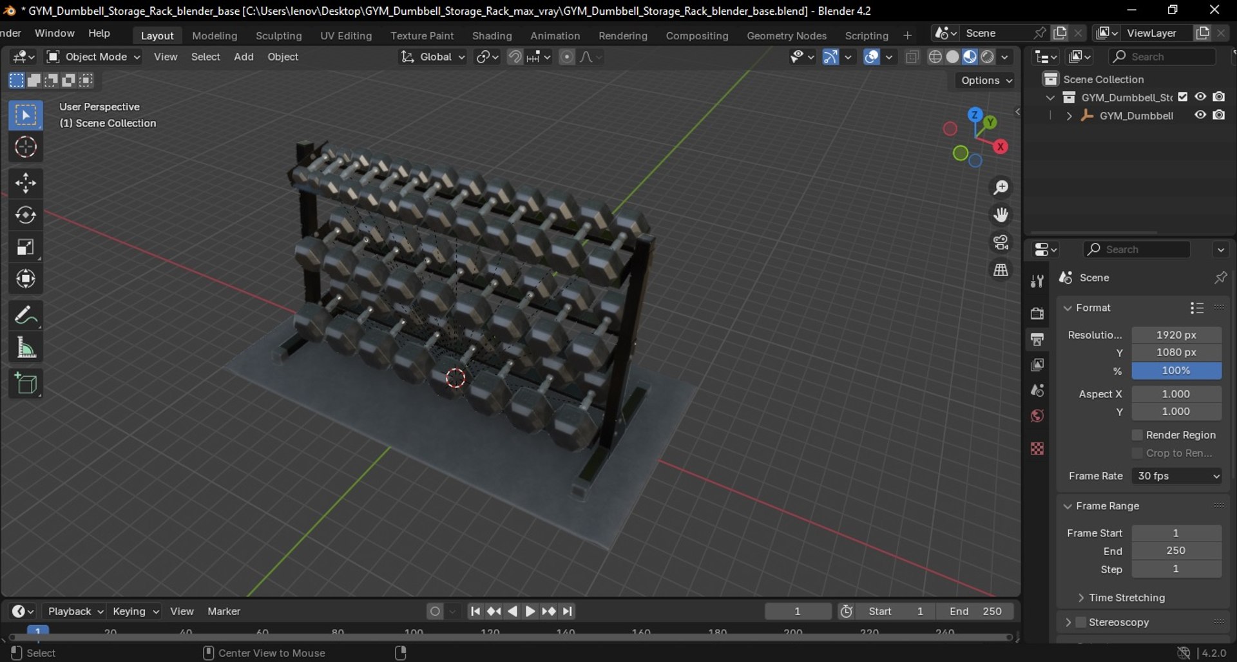Select the Rotate tool

(x=26, y=215)
